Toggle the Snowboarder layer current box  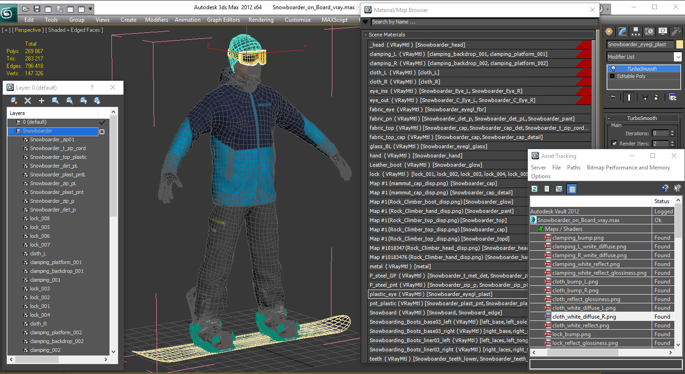[x=102, y=131]
